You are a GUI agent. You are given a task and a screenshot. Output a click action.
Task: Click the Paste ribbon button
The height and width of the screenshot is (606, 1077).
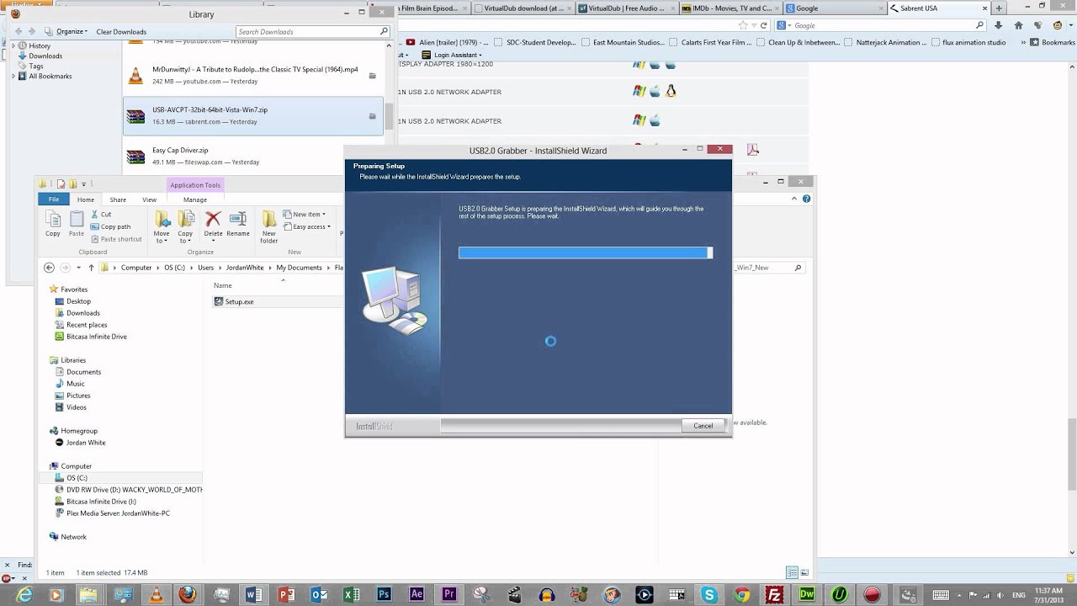click(77, 224)
